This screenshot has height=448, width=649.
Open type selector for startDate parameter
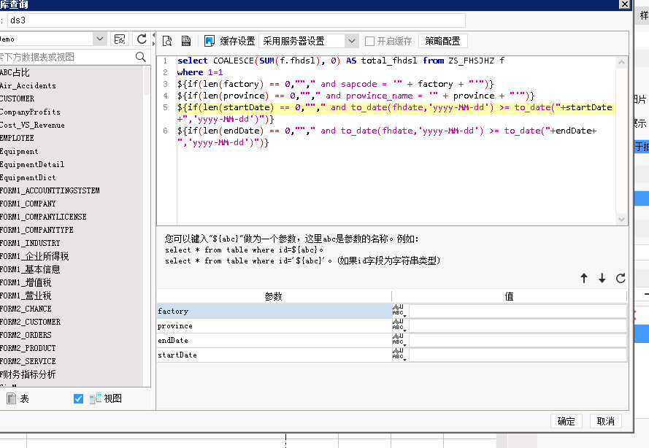pos(399,355)
